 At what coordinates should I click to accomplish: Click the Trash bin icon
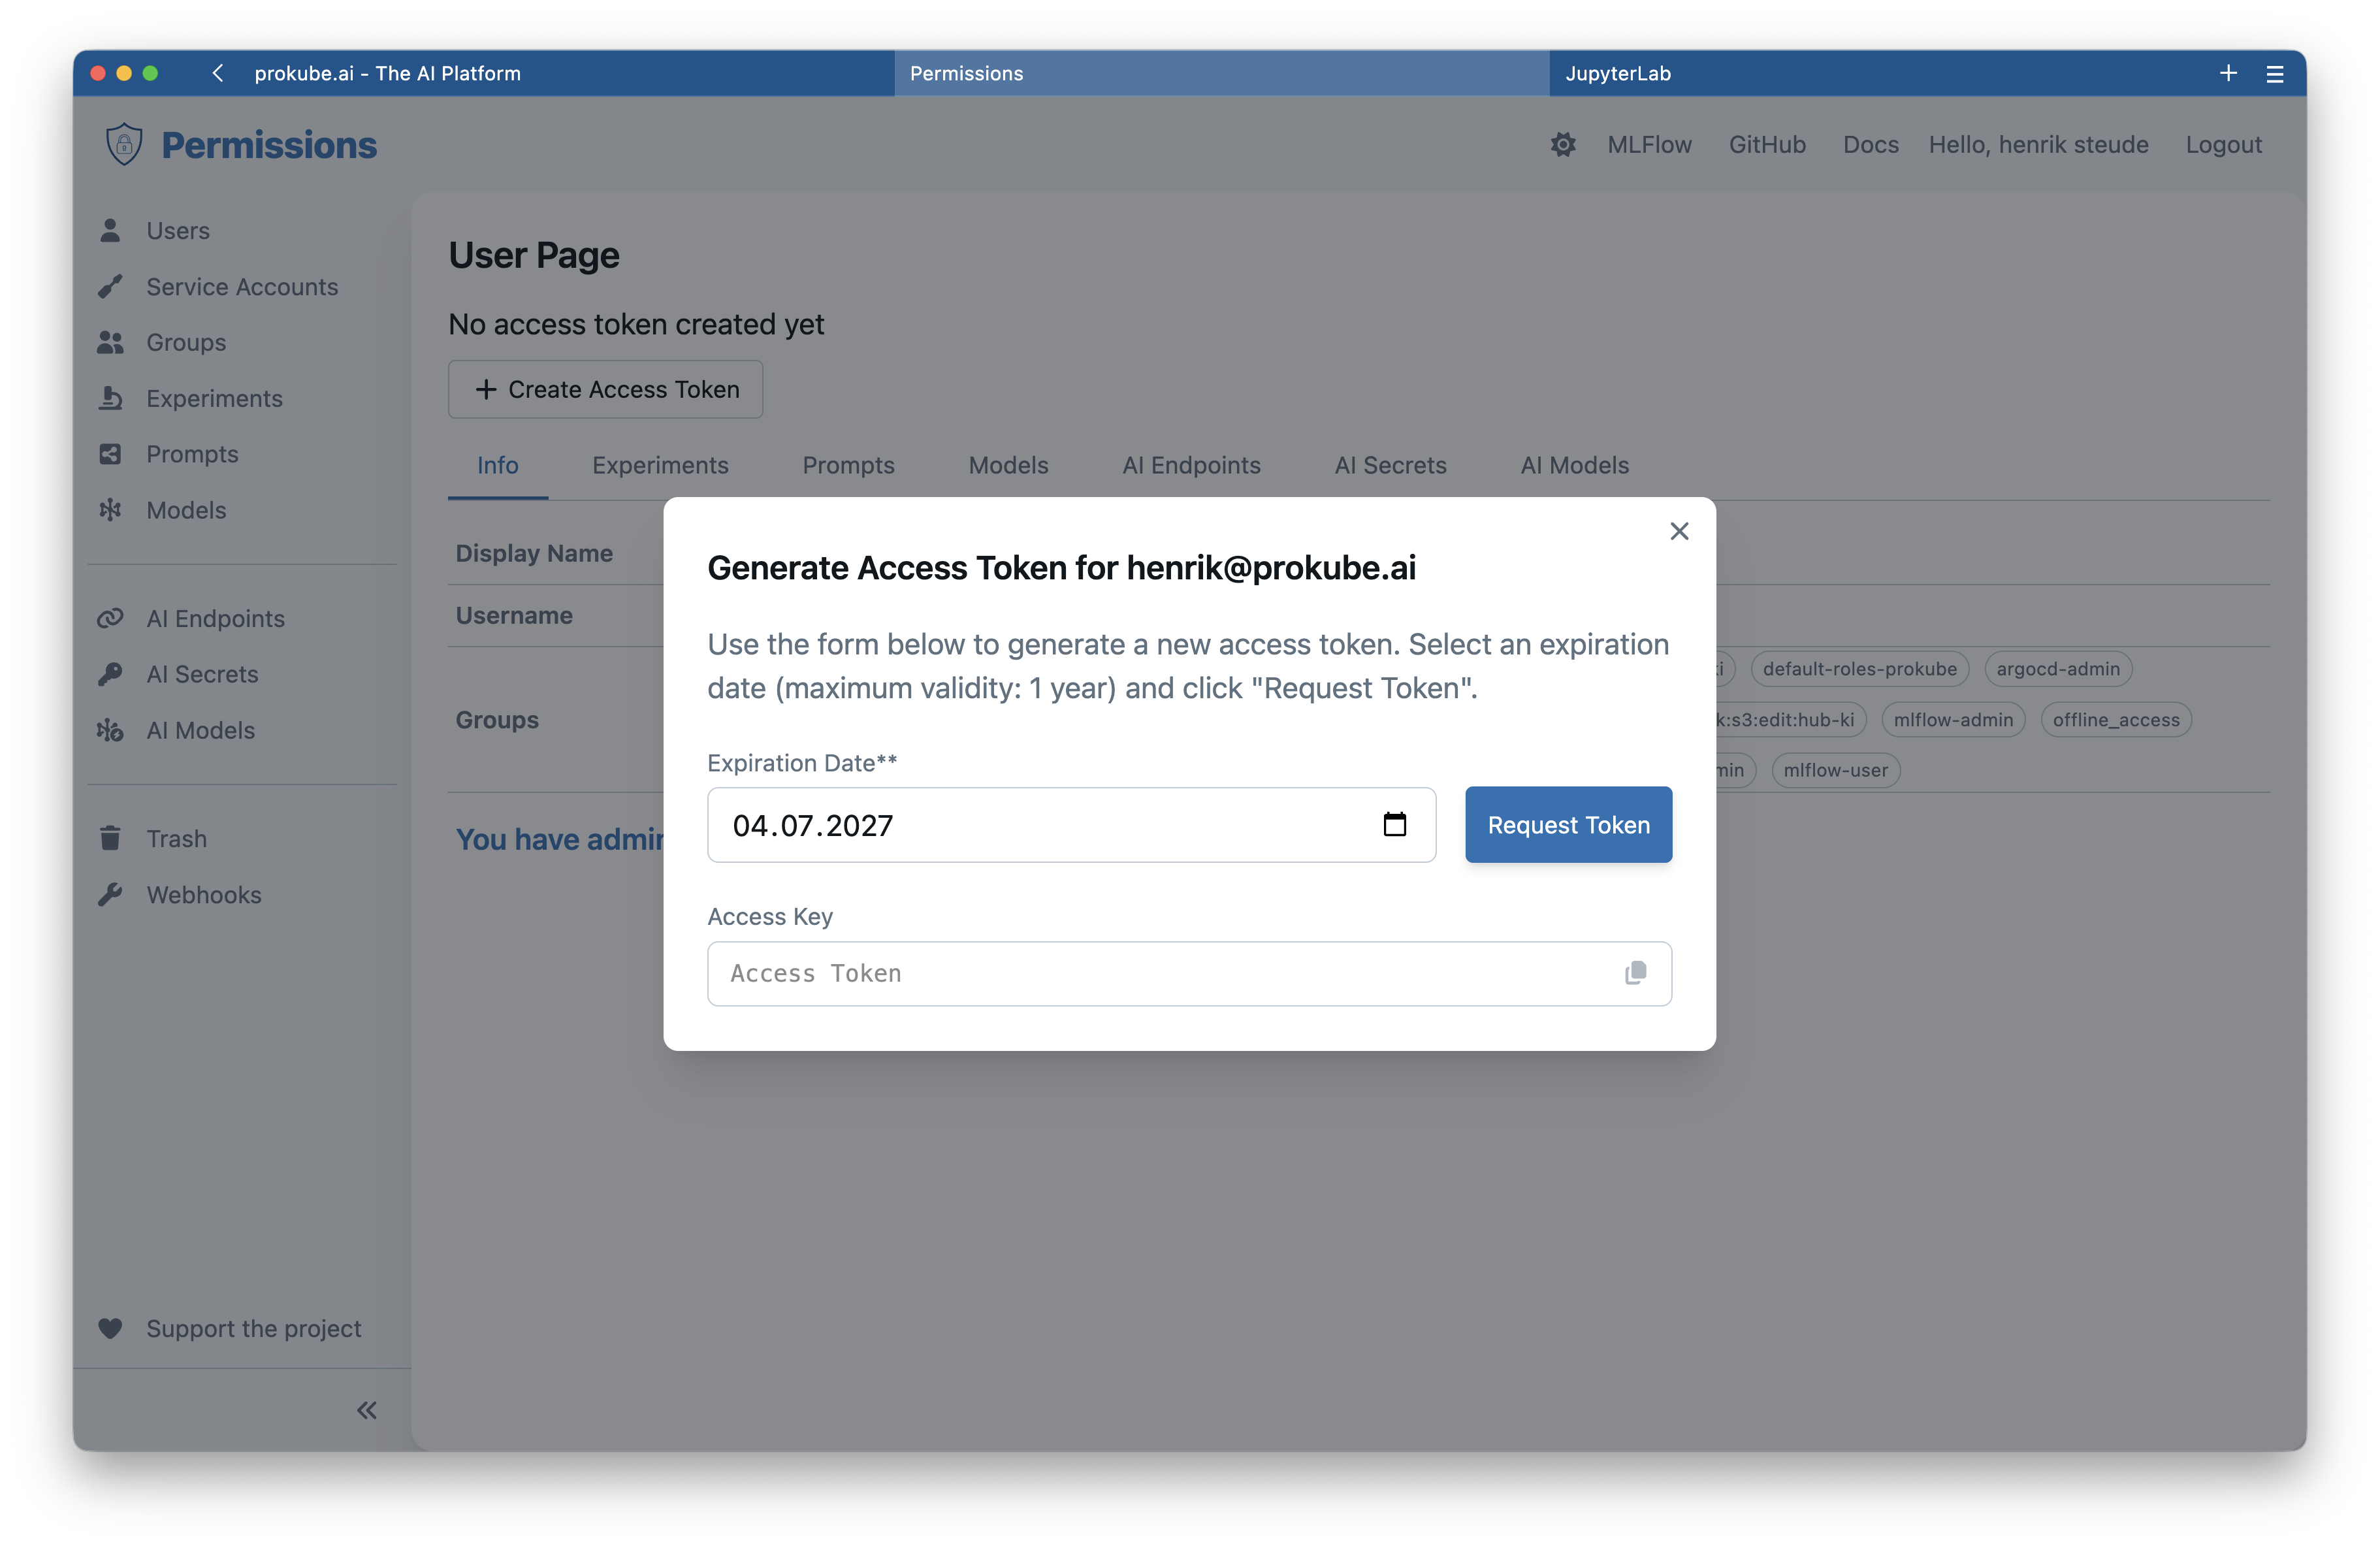(x=110, y=838)
